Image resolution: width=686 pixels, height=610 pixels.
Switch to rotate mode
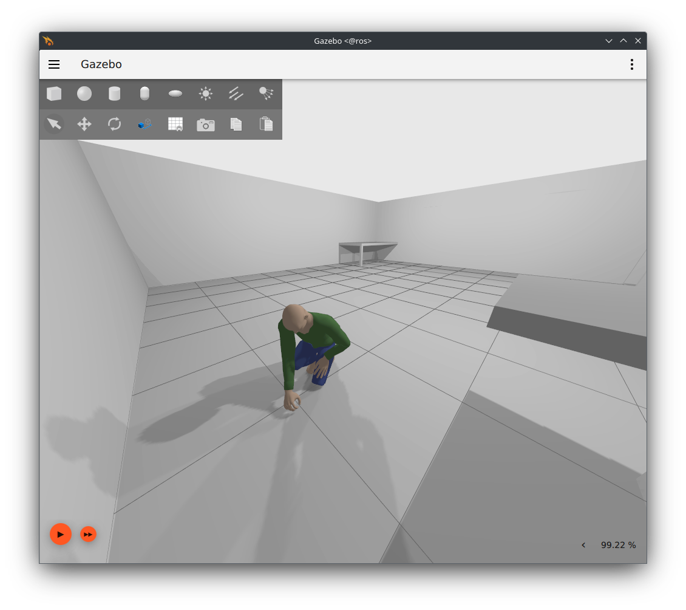coord(114,124)
